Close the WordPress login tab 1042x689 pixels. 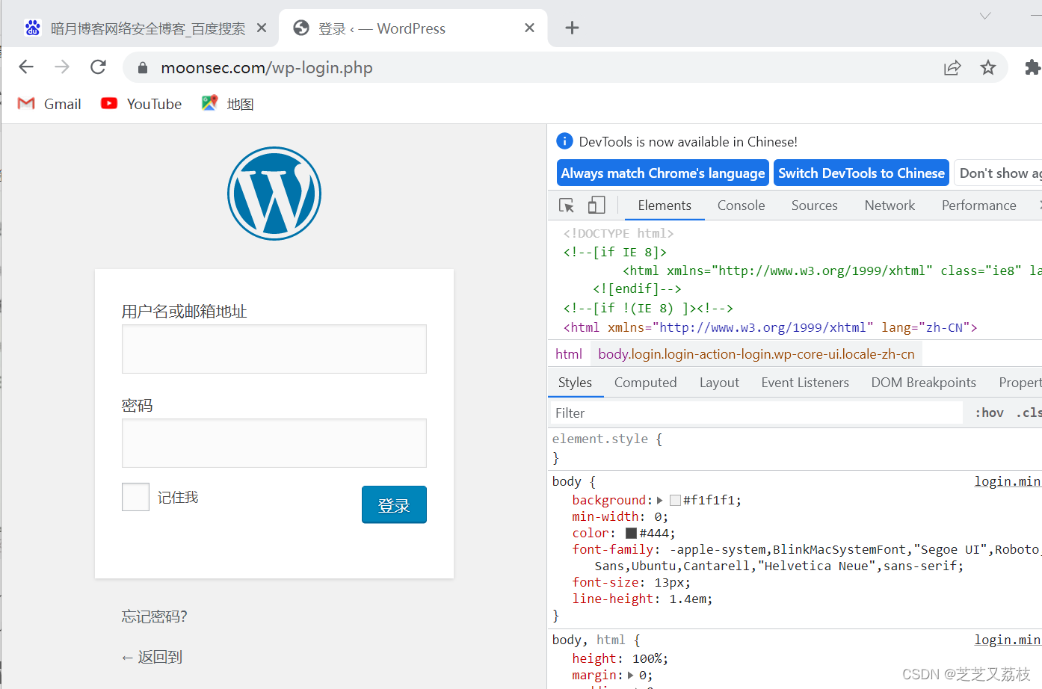[529, 28]
